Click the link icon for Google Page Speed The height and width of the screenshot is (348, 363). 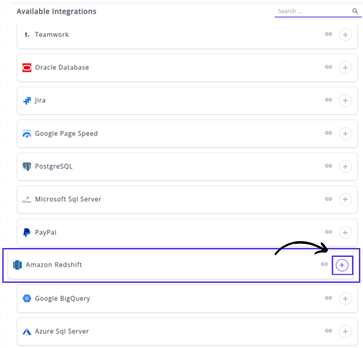(328, 133)
